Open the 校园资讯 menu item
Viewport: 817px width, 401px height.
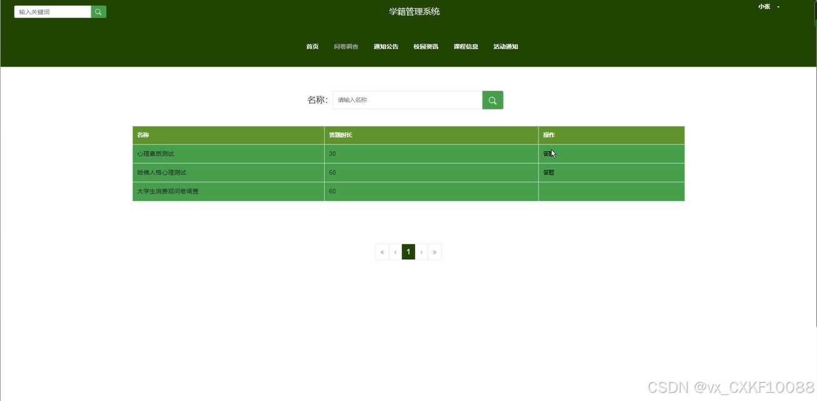click(x=426, y=47)
